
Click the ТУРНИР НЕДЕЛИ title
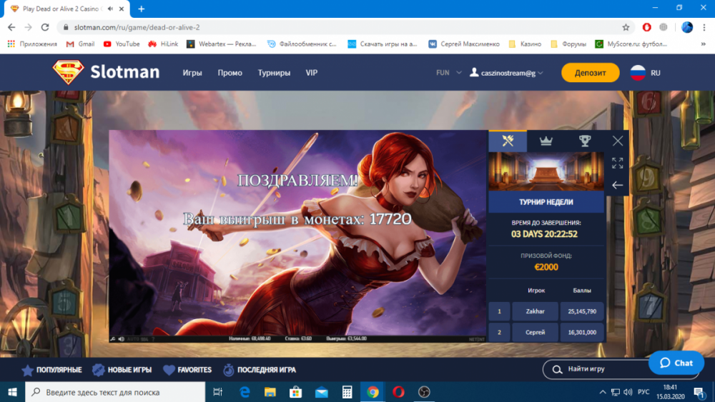click(x=546, y=202)
